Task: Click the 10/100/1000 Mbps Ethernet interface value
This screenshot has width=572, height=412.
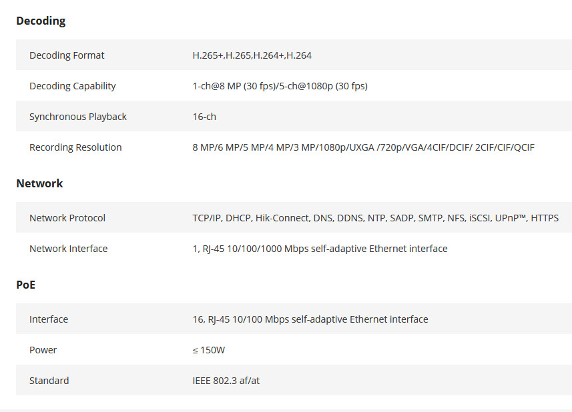Action: coord(320,249)
